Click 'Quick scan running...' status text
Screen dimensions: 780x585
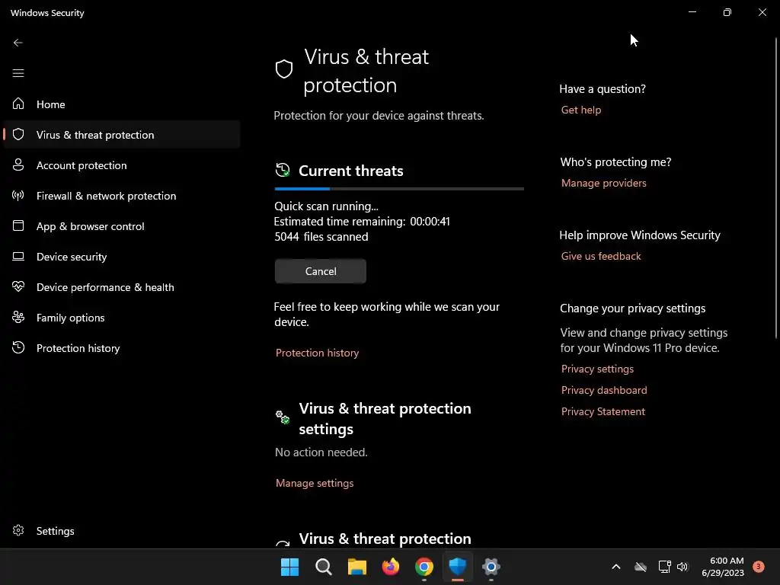(326, 206)
